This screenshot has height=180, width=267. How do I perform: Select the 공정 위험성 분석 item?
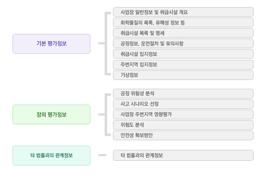coord(183,93)
